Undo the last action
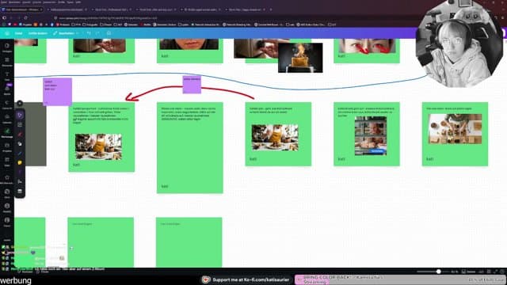507x285 pixels. point(89,33)
